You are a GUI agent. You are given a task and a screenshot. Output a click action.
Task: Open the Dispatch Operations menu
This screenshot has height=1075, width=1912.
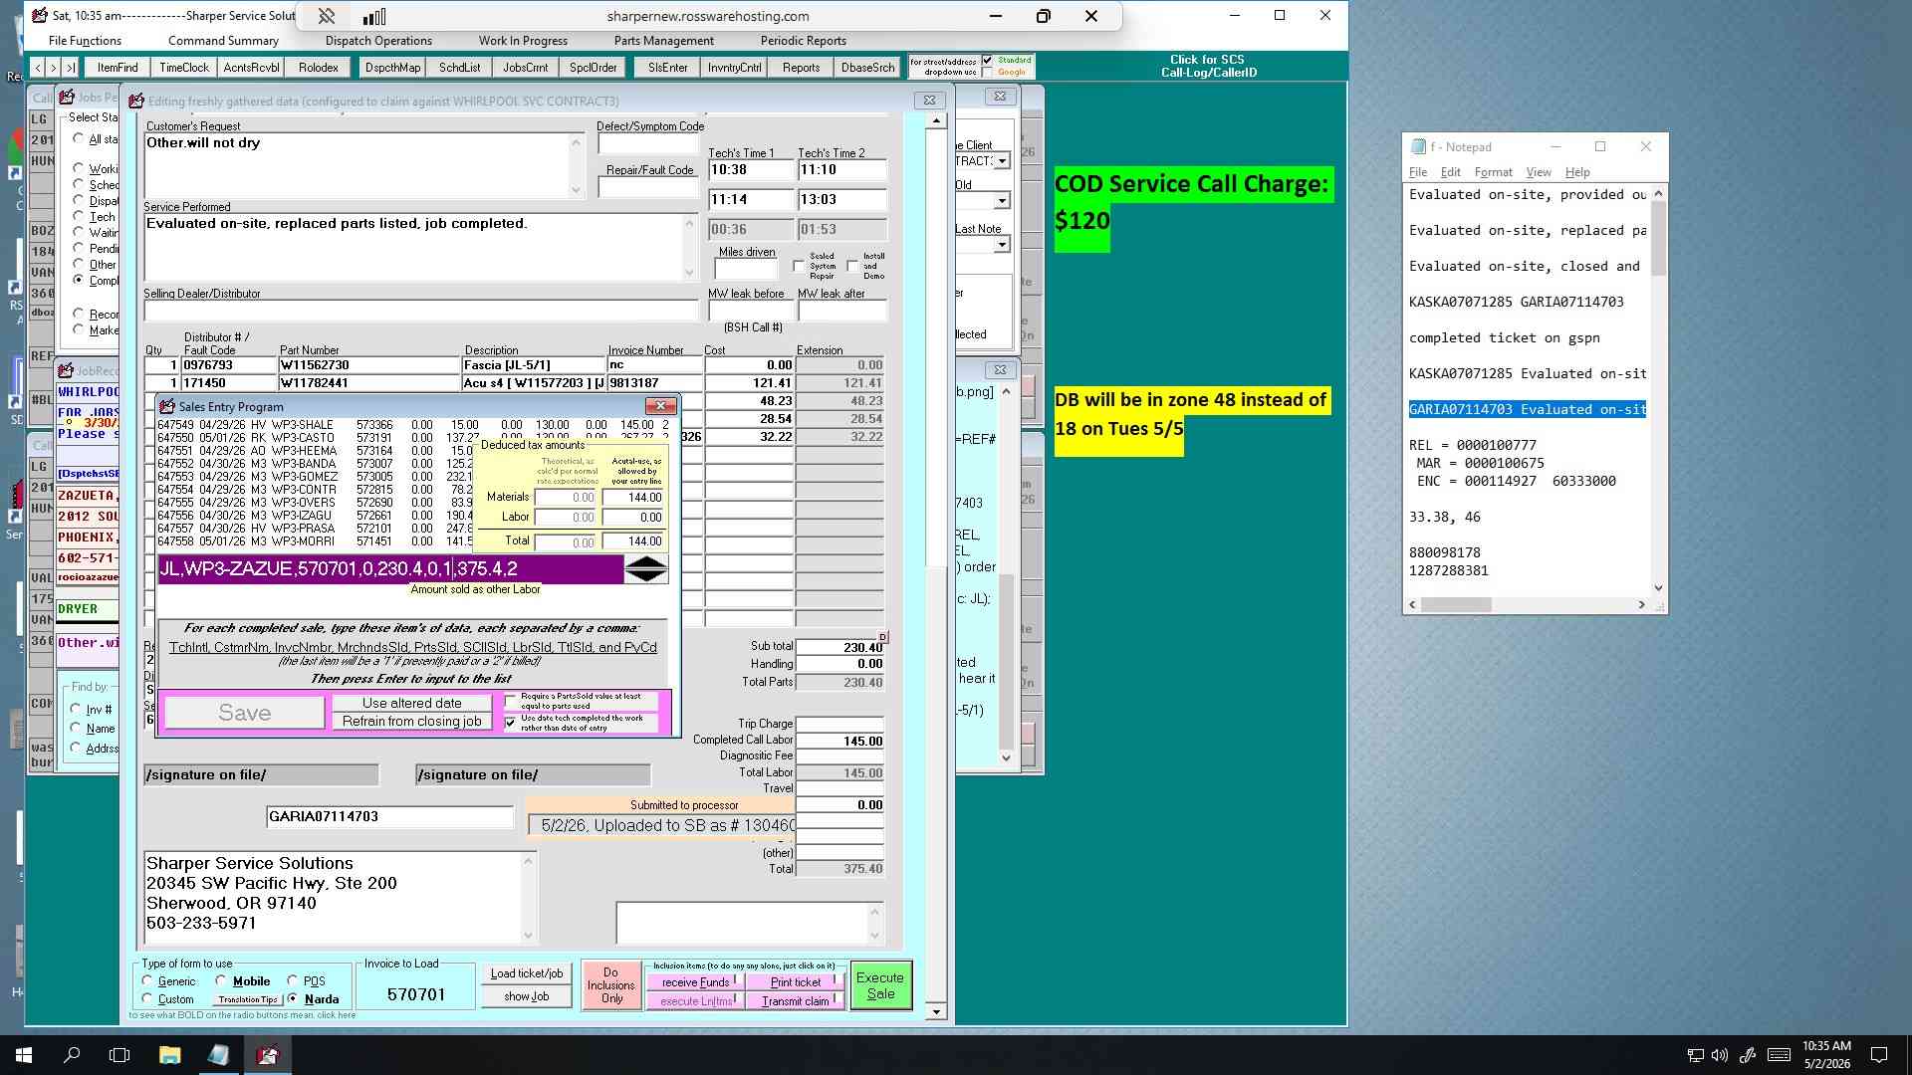coord(378,41)
